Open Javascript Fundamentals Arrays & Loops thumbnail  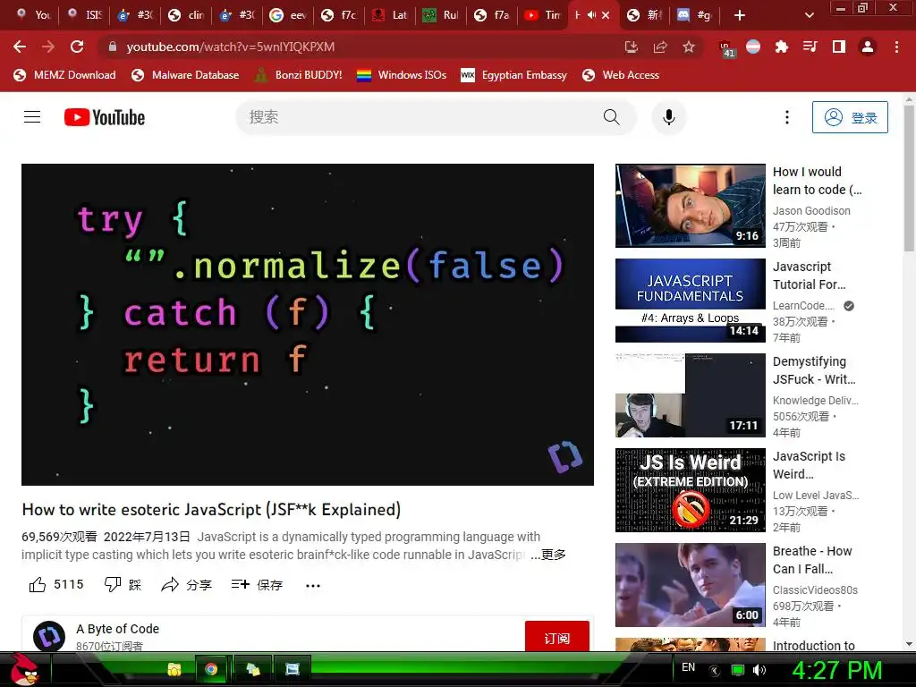(x=691, y=301)
